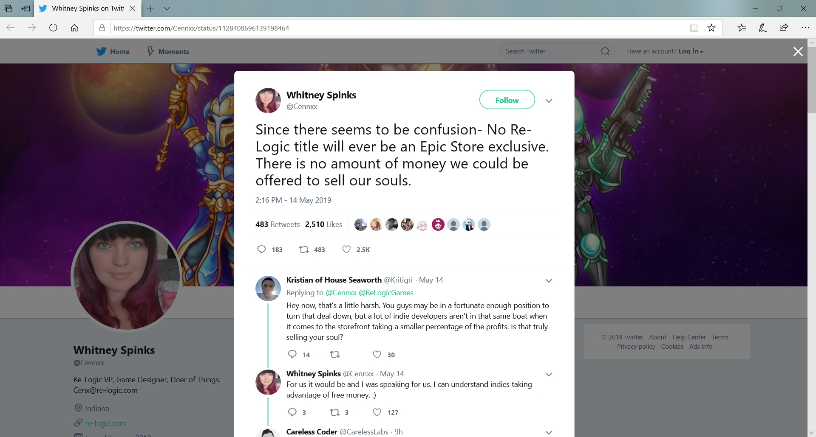Select the Twitter Home bird icon
The image size is (816, 437).
click(101, 51)
